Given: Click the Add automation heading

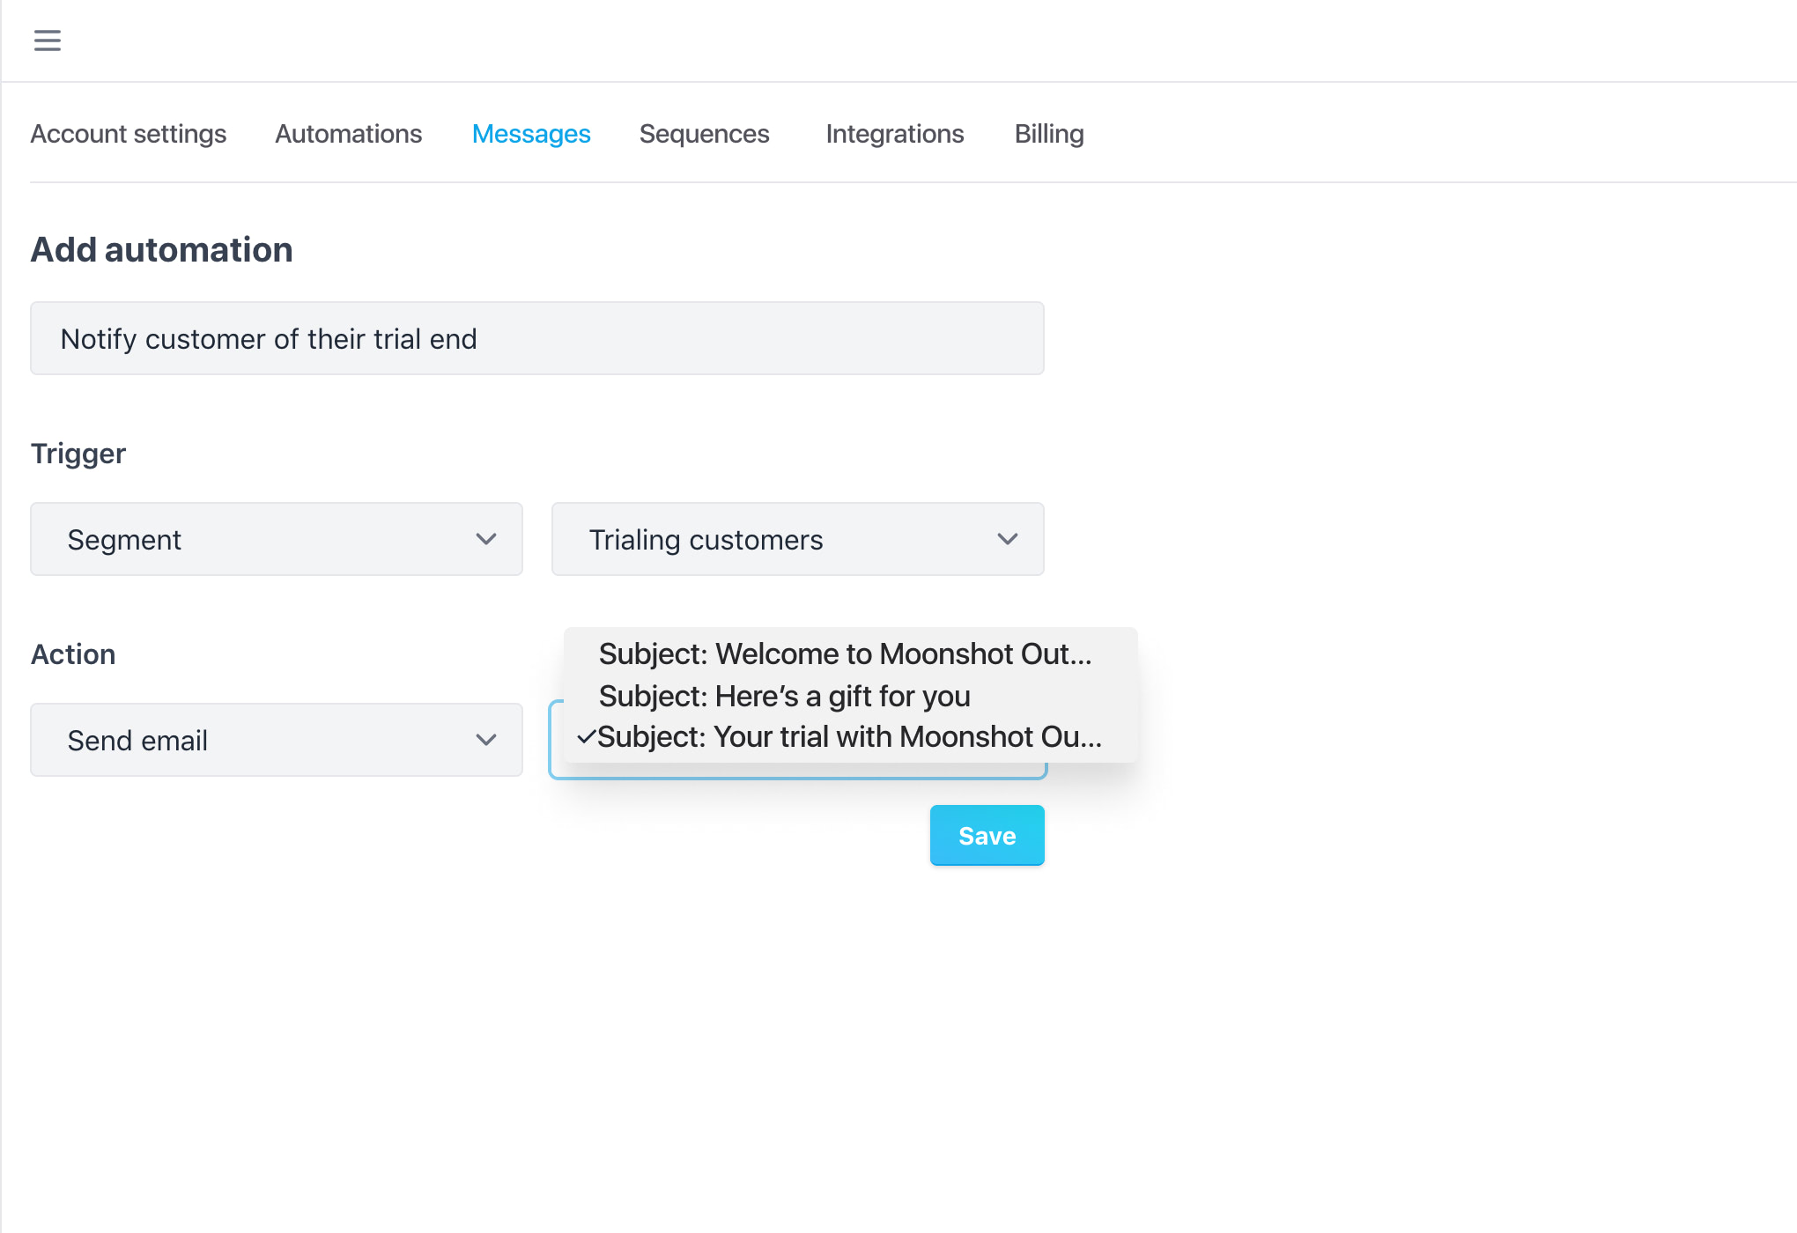Looking at the screenshot, I should [x=162, y=250].
